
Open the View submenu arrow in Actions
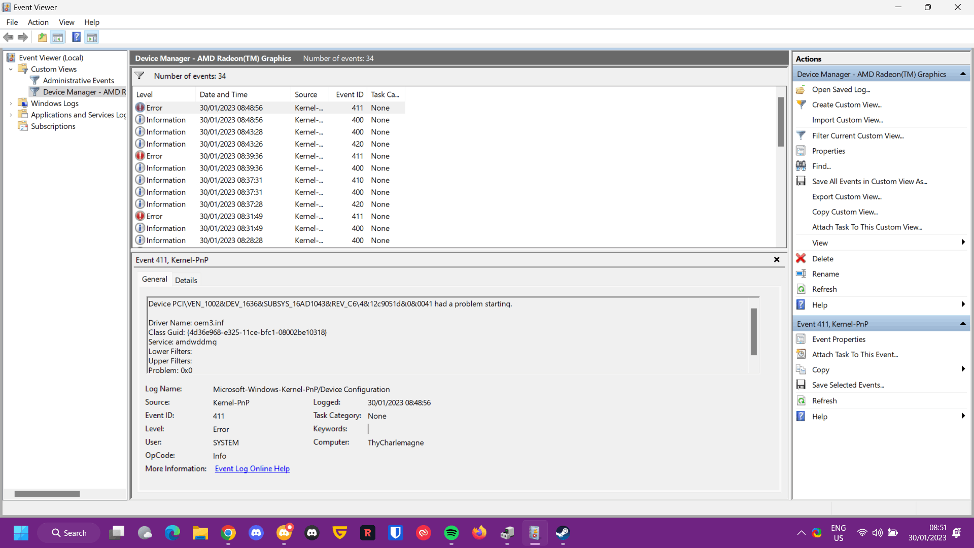[x=962, y=242]
